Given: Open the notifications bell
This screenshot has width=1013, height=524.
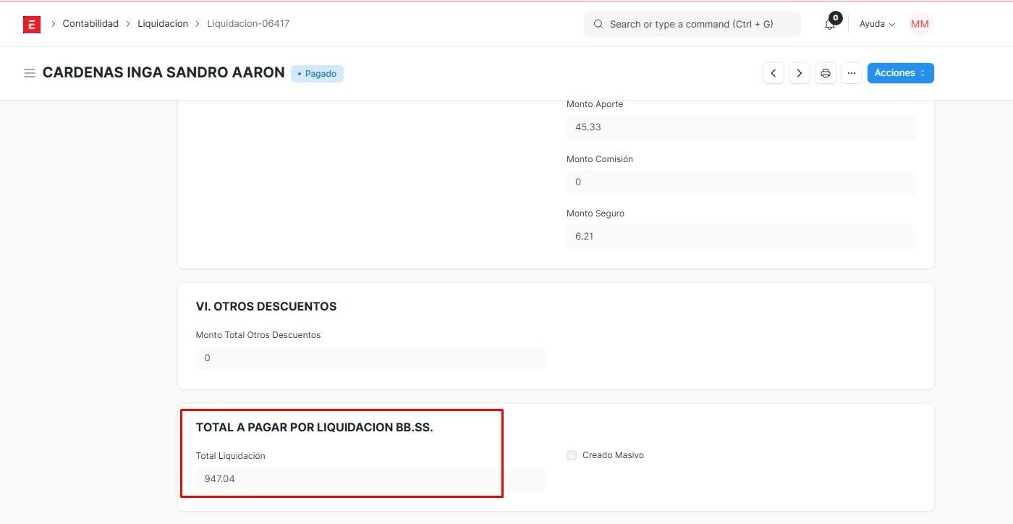Looking at the screenshot, I should tap(830, 24).
